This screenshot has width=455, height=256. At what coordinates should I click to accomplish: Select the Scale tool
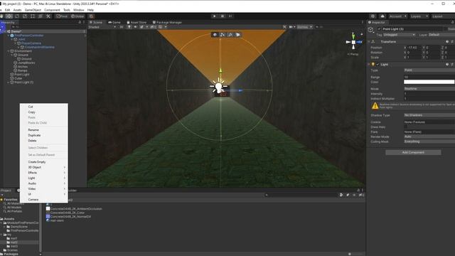tap(25, 16)
